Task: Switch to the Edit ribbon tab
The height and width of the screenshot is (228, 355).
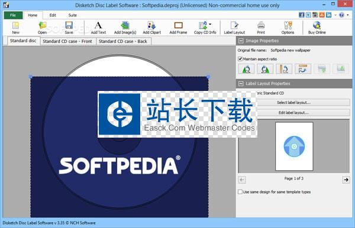Action: (x=53, y=15)
